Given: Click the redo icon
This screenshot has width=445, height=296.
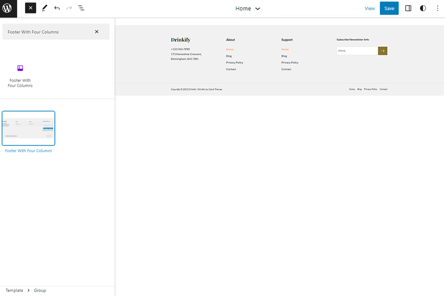Looking at the screenshot, I should click(69, 8).
